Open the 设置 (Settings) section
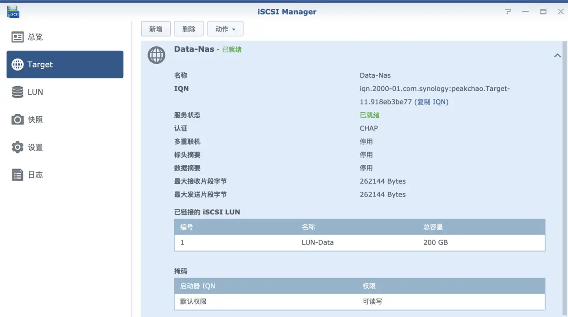The width and height of the screenshot is (568, 317). click(36, 147)
